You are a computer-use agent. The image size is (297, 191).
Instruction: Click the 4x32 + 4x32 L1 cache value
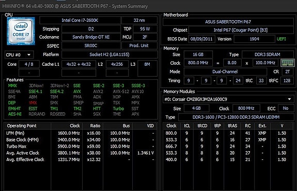(79, 64)
